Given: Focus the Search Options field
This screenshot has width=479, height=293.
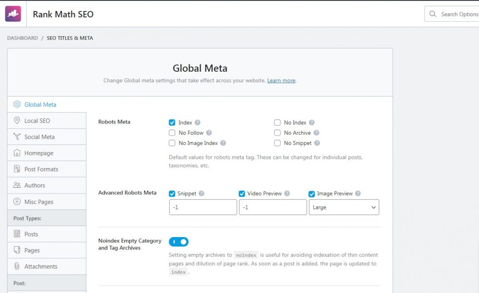Looking at the screenshot, I should pyautogui.click(x=457, y=14).
